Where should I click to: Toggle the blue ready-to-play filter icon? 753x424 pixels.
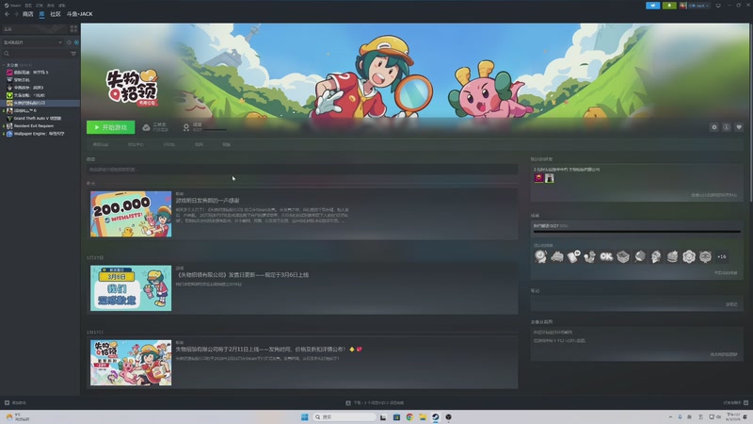coord(76,42)
